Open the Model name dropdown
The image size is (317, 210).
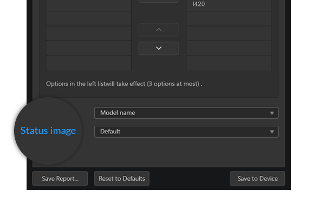coord(186,113)
